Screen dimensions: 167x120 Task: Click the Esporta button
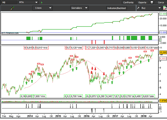pos(142,2)
